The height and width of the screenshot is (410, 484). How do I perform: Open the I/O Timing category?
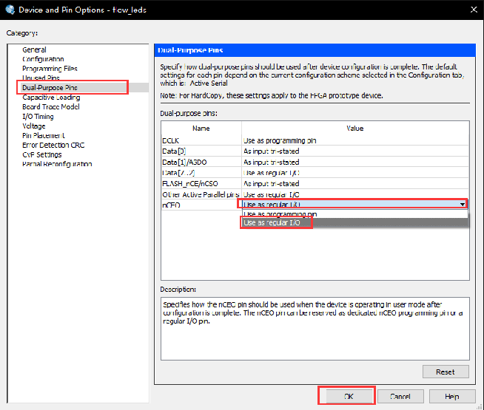38,117
